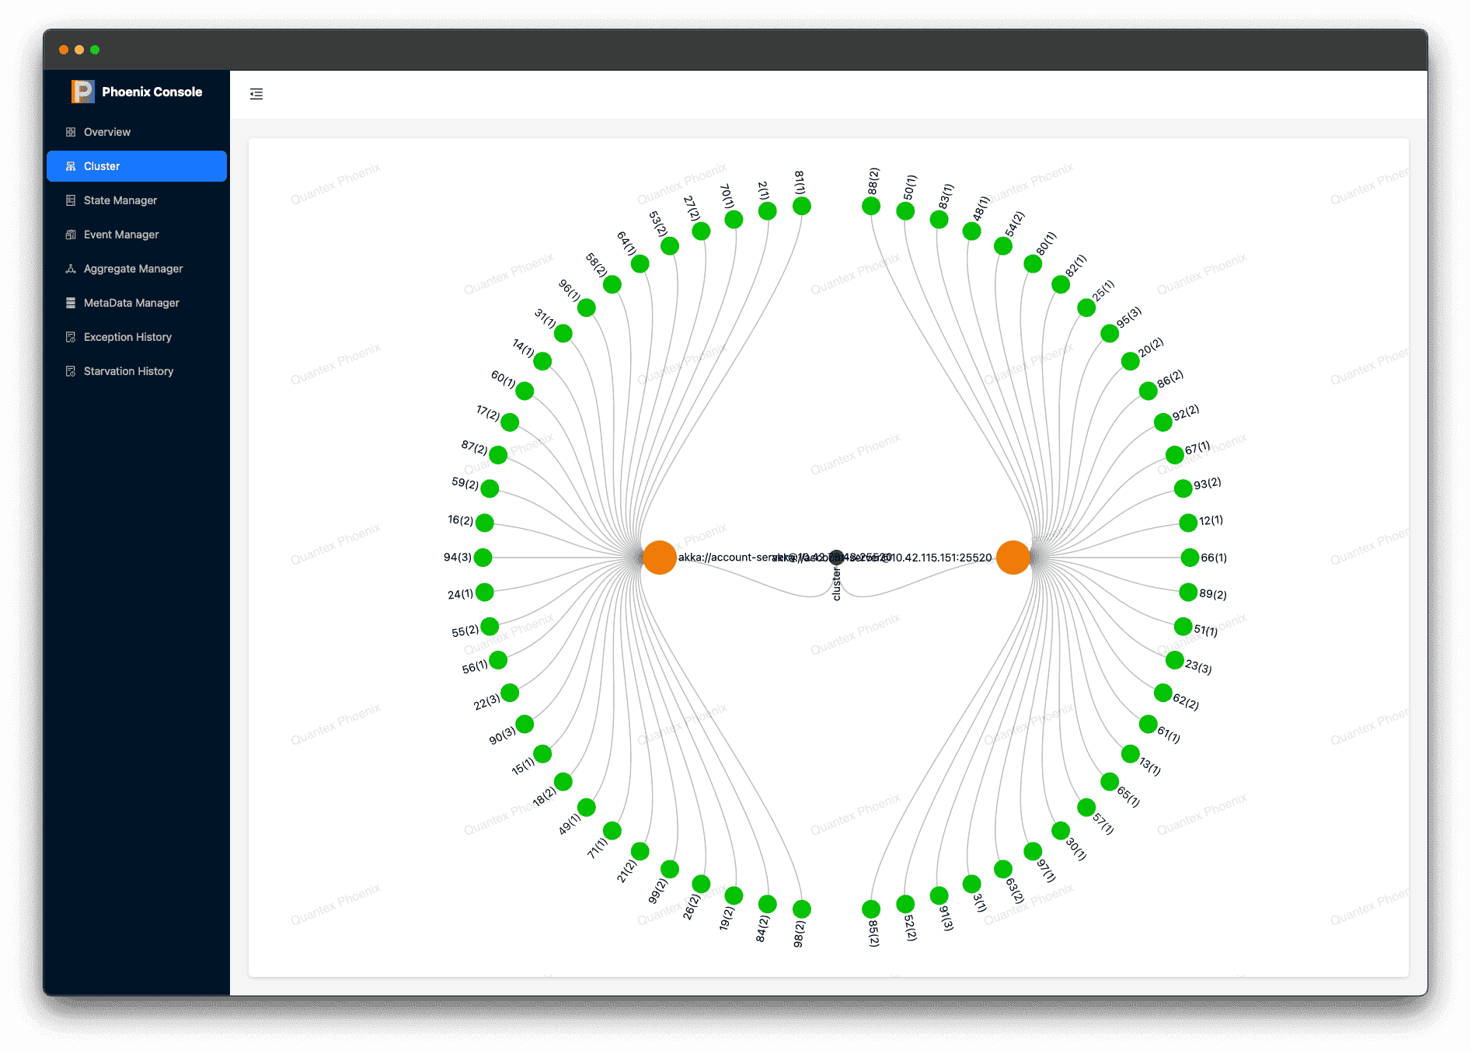This screenshot has height=1053, width=1471.
Task: Click the green node labeled 62(2)
Action: (1163, 693)
